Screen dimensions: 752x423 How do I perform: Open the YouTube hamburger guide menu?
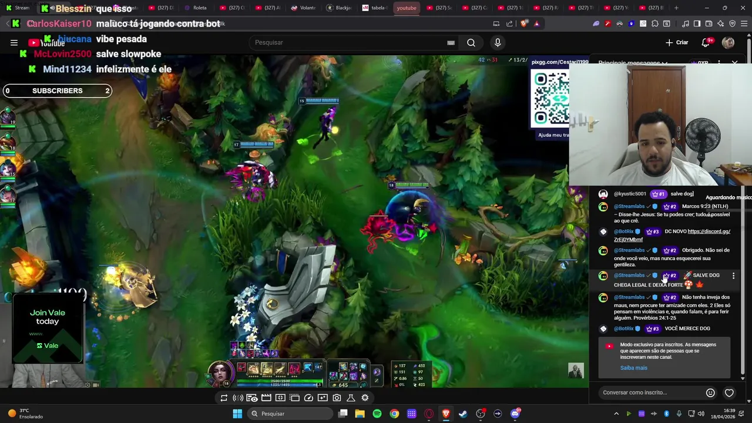pos(14,42)
